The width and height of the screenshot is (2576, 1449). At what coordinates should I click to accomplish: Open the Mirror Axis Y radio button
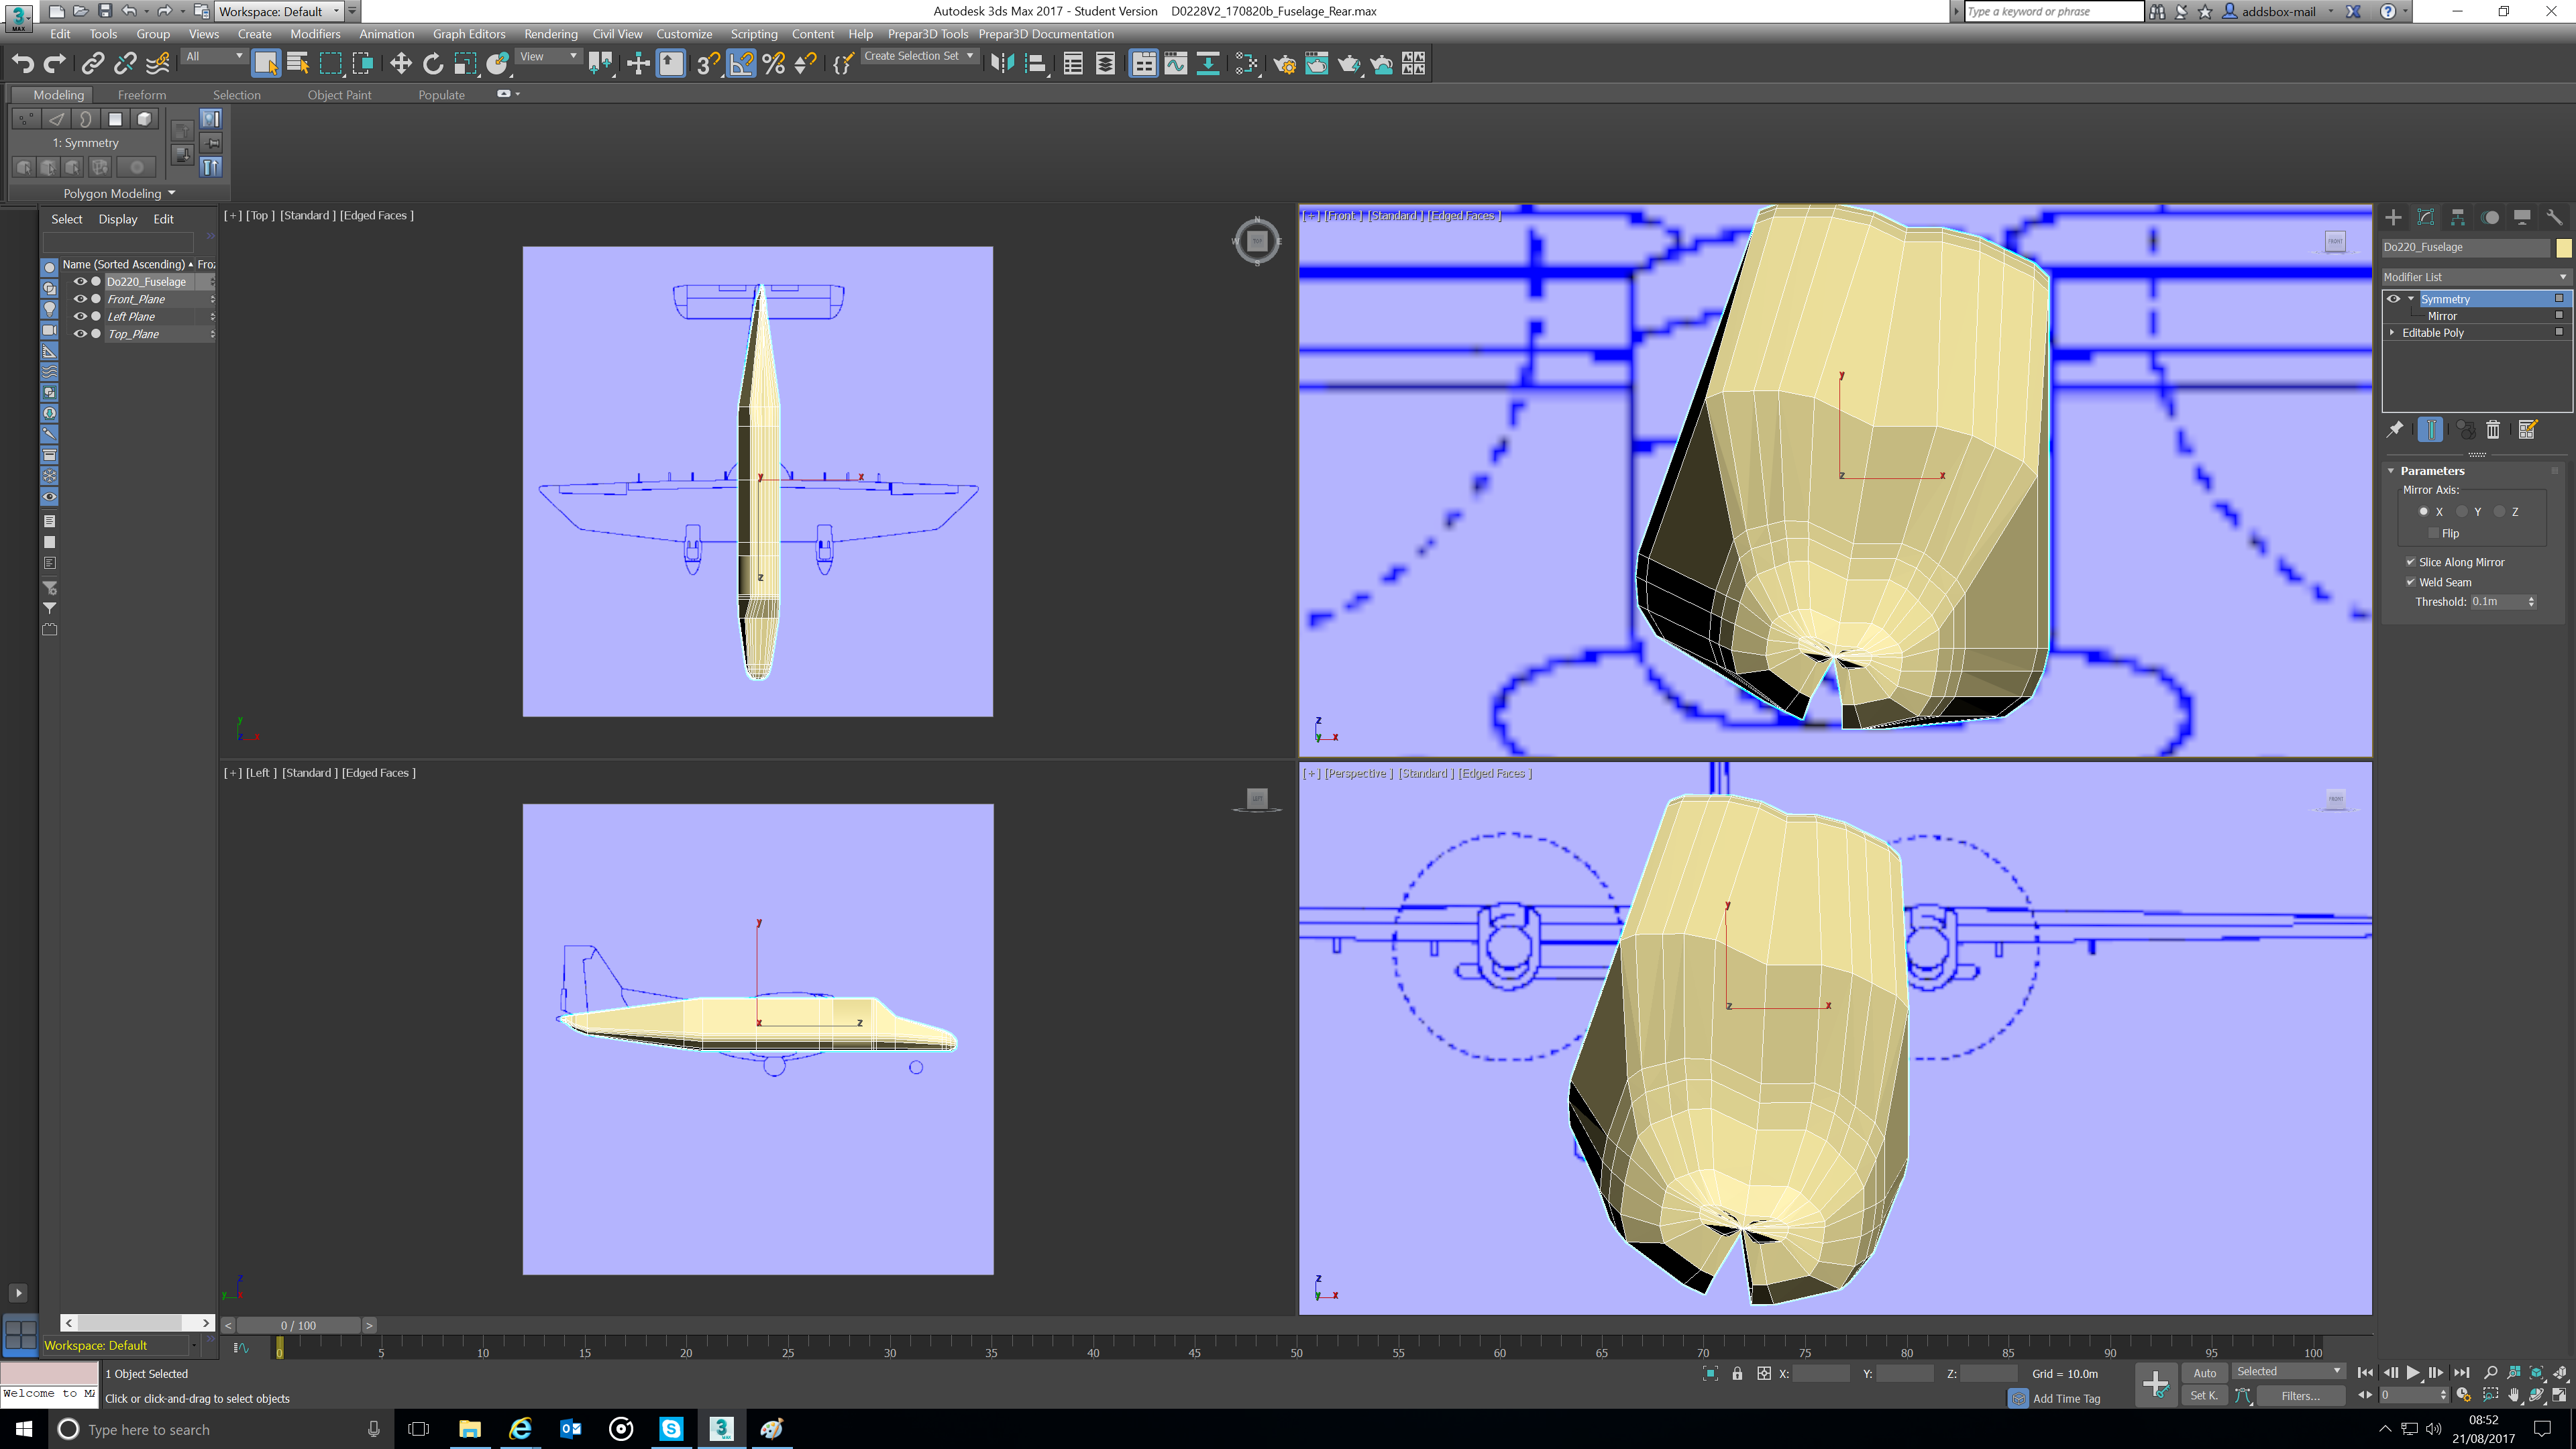(x=2461, y=511)
